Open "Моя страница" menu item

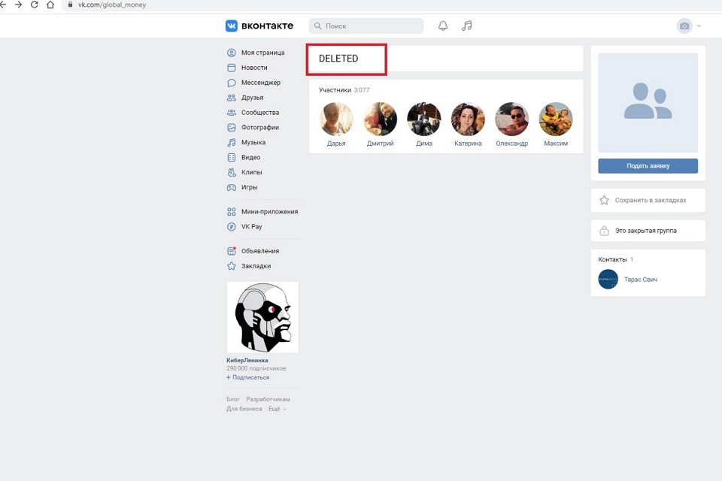(262, 53)
